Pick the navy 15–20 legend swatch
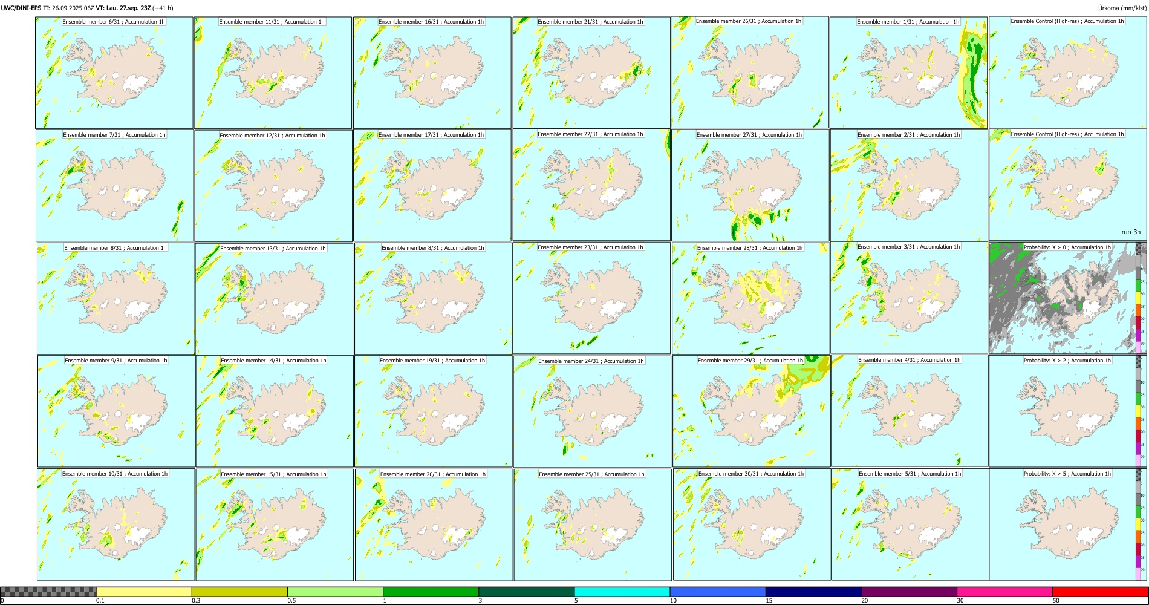The image size is (1149, 605). click(x=813, y=592)
